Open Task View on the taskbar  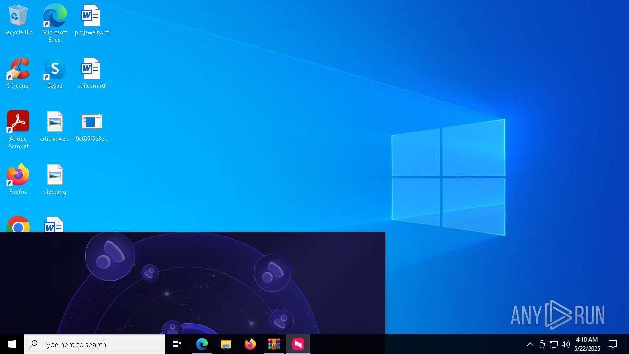point(177,344)
